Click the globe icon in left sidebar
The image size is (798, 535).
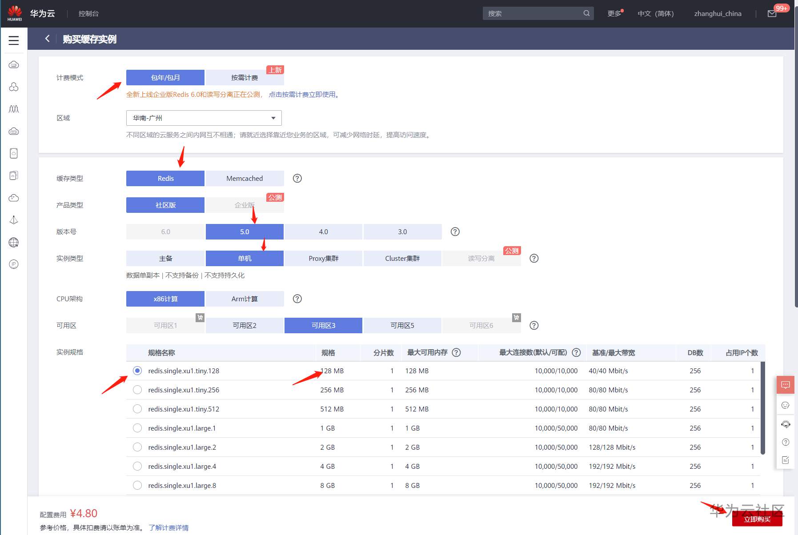(x=14, y=242)
